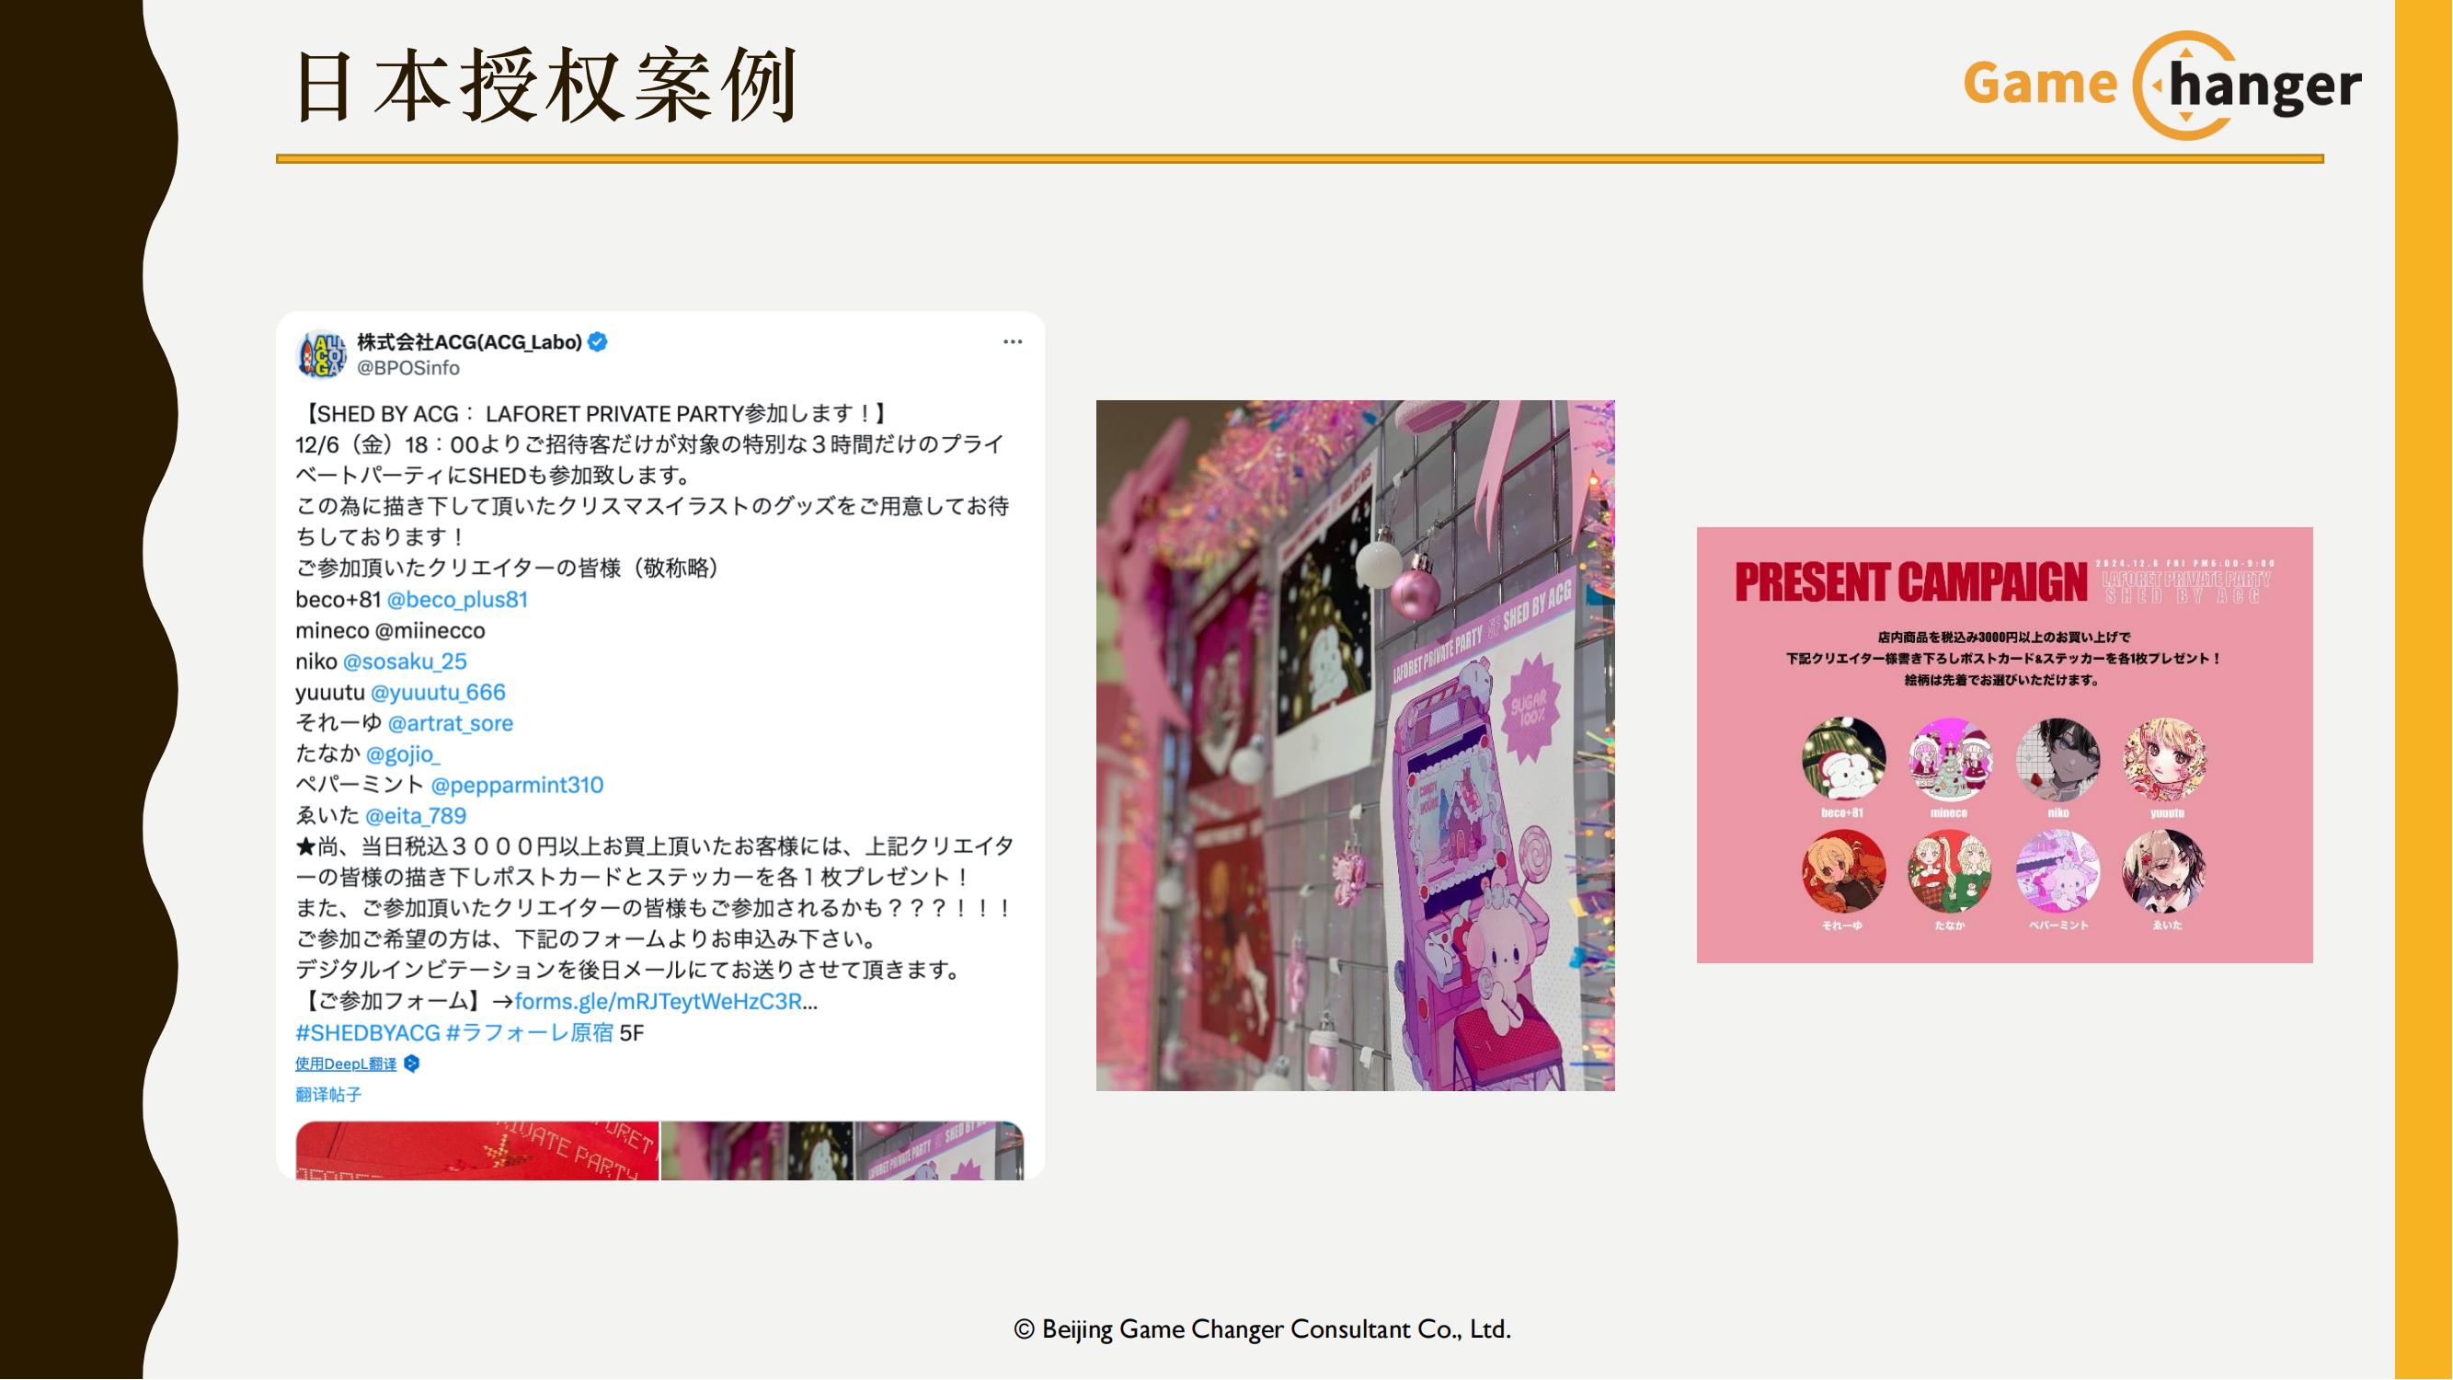Viewport: 2453px width, 1380px height.
Task: Open the @yuuutu_666 mention link
Action: [x=438, y=693]
